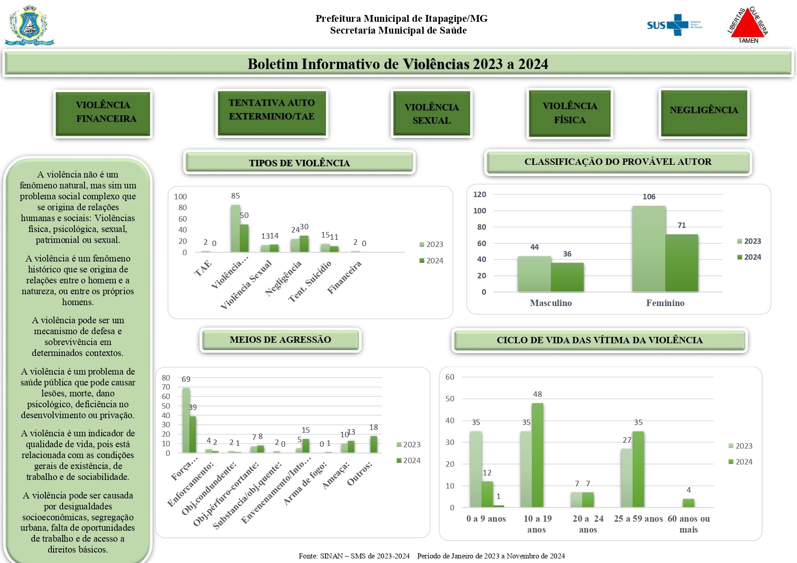Click the Tipos de Violência section header
Screen dimensions: 797x563
(x=299, y=163)
